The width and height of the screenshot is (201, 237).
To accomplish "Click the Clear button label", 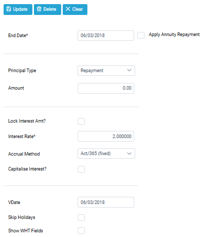I will pyautogui.click(x=78, y=9).
